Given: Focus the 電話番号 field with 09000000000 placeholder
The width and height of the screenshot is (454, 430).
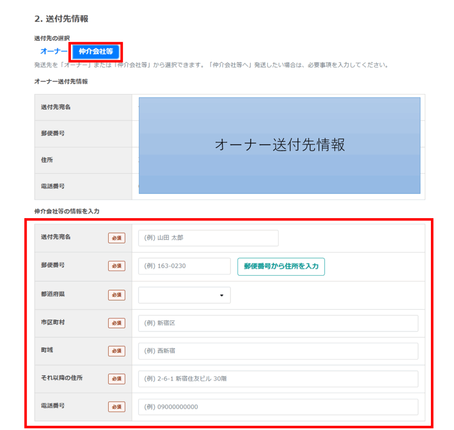Looking at the screenshot, I should (278, 407).
